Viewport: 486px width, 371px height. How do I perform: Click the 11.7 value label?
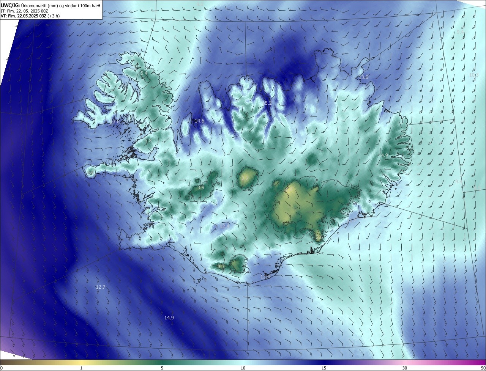(x=353, y=220)
